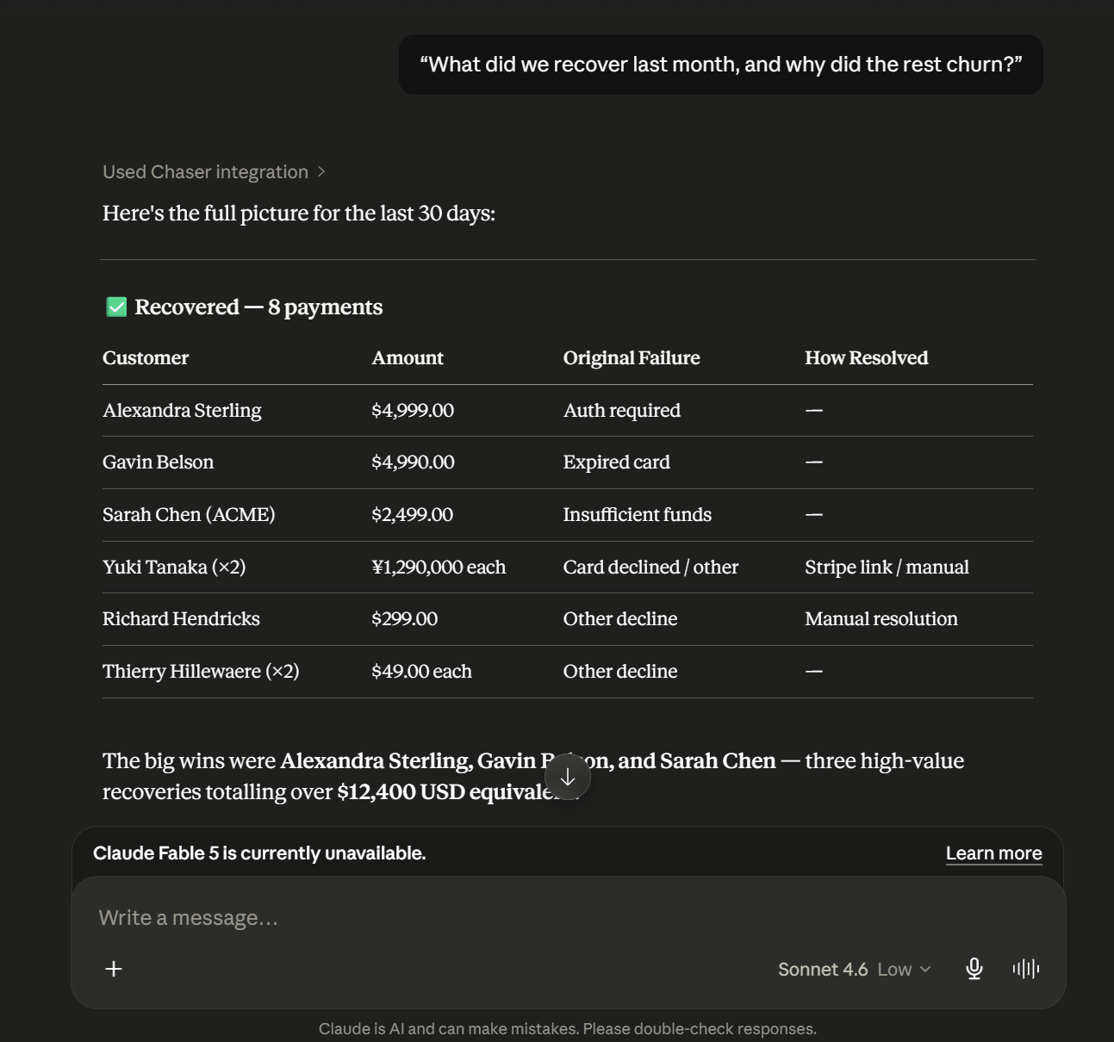Click the $4,999.00 amount
Viewport: 1114px width, 1042px height.
click(413, 411)
